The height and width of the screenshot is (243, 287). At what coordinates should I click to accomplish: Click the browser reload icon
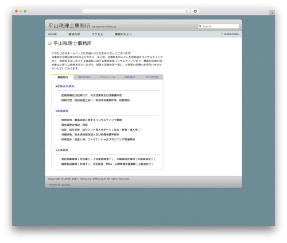coord(187,11)
